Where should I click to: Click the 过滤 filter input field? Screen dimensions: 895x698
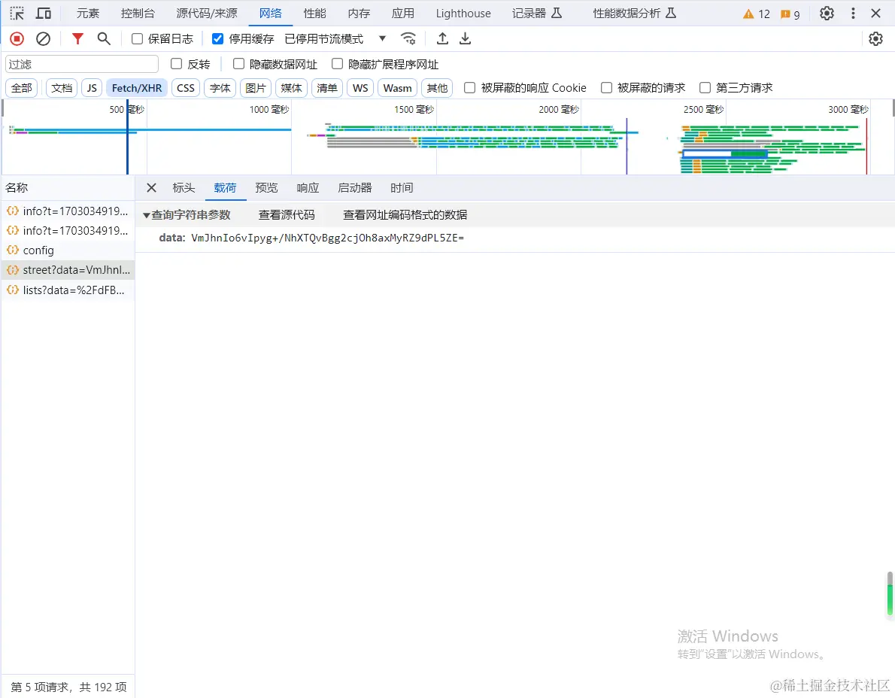pyautogui.click(x=82, y=64)
